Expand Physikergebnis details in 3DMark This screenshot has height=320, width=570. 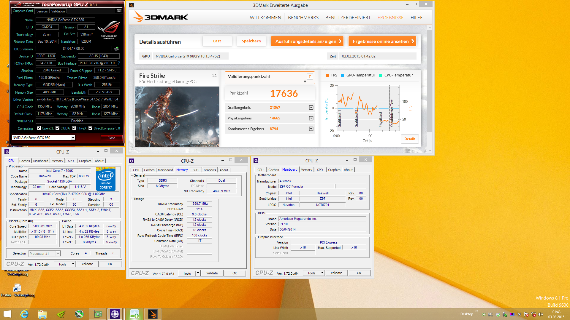click(311, 118)
